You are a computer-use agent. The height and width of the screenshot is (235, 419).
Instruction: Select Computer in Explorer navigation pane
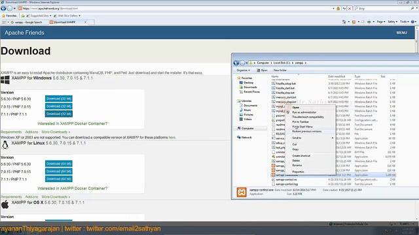coord(246,128)
